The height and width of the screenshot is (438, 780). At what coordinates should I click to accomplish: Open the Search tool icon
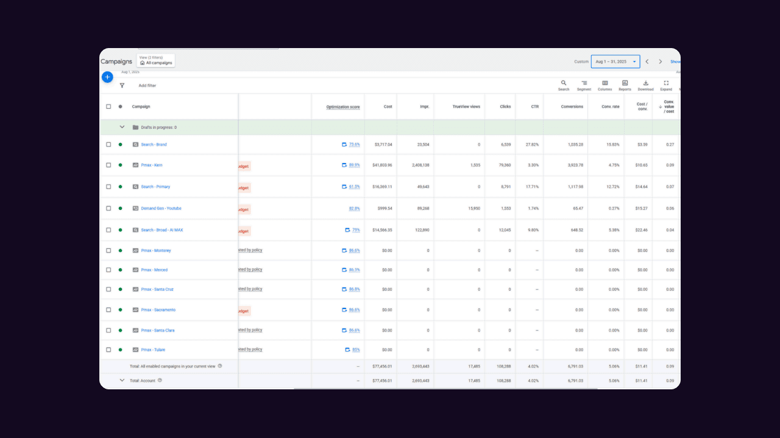click(564, 83)
